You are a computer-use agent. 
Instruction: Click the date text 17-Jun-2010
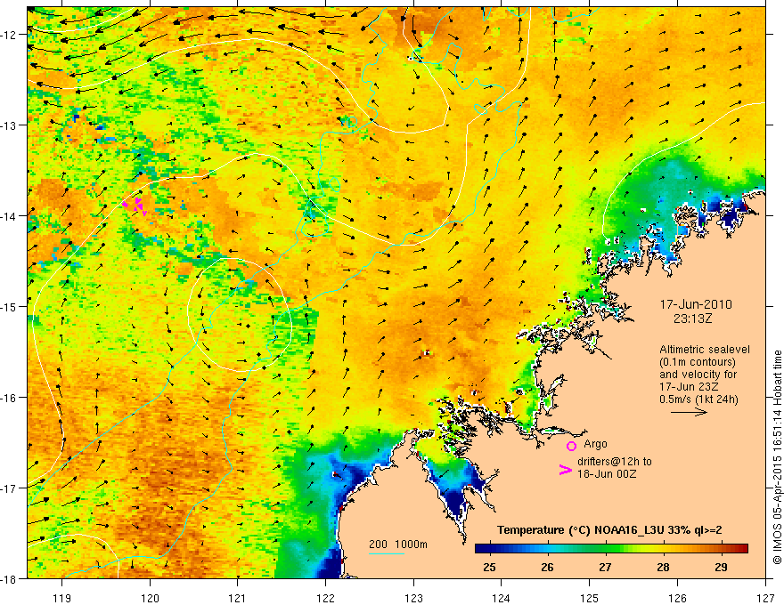click(x=696, y=304)
